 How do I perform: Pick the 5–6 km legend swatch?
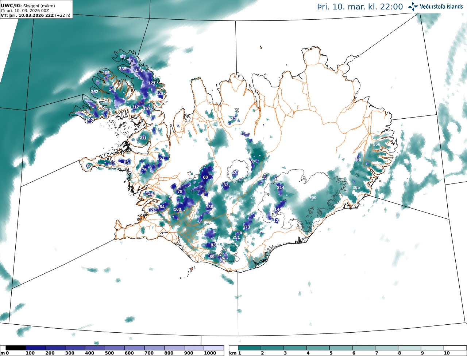[341, 348]
